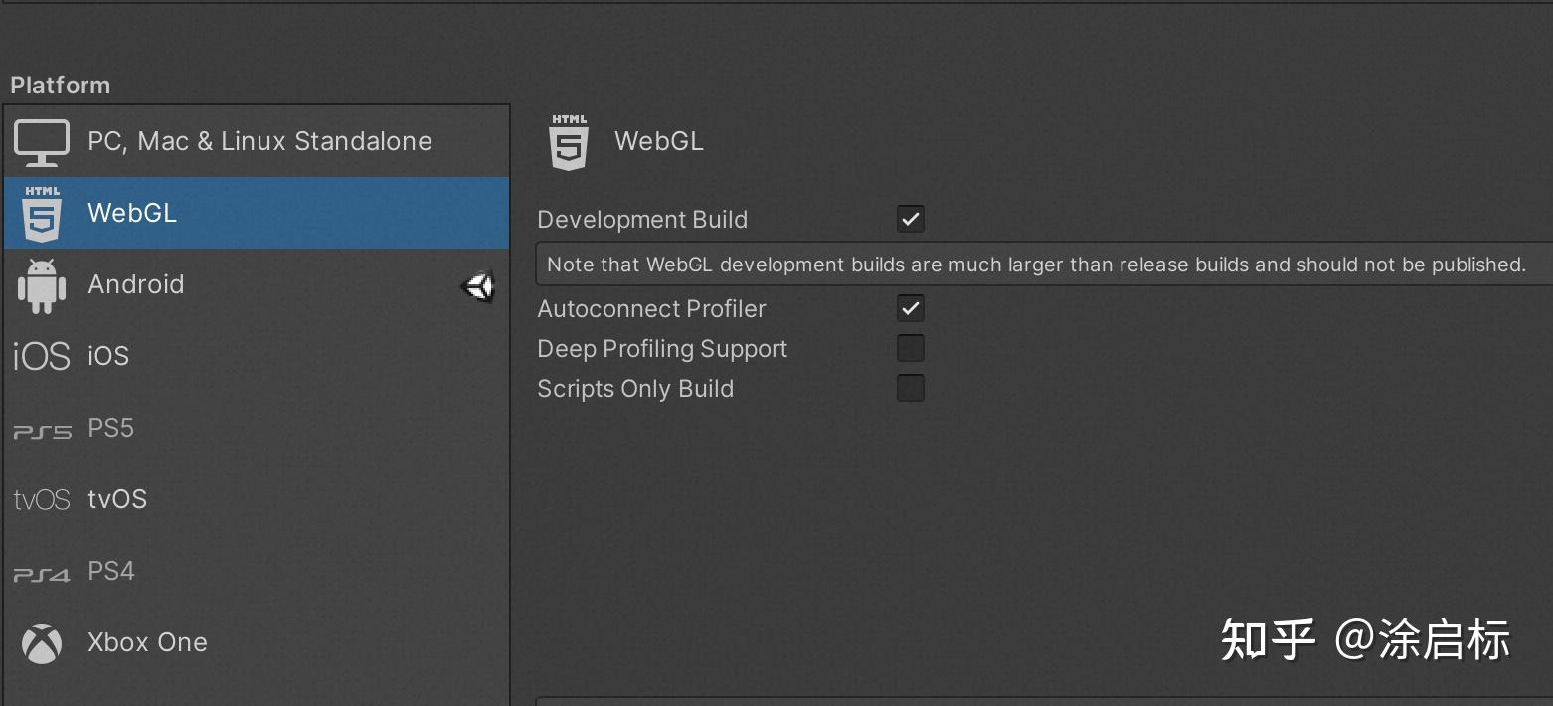The width and height of the screenshot is (1553, 706).
Task: Click the Android robot icon
Action: pos(41,284)
